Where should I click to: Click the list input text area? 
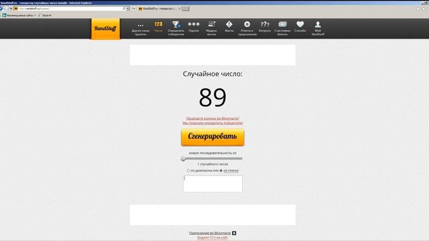(212, 184)
